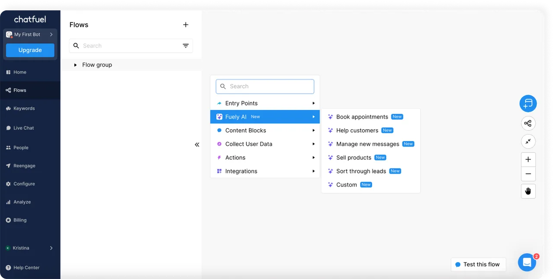Click the Fuely AI sparkle icon
This screenshot has height=279, width=554.
pos(219,117)
